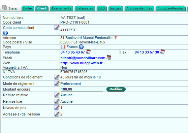Edit Remise fixe via pencil icon
Viewport: 188px width, 133px height.
tap(57, 101)
